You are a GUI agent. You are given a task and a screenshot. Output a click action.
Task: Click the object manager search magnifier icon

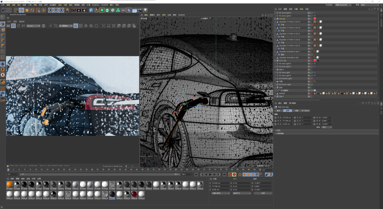point(369,9)
